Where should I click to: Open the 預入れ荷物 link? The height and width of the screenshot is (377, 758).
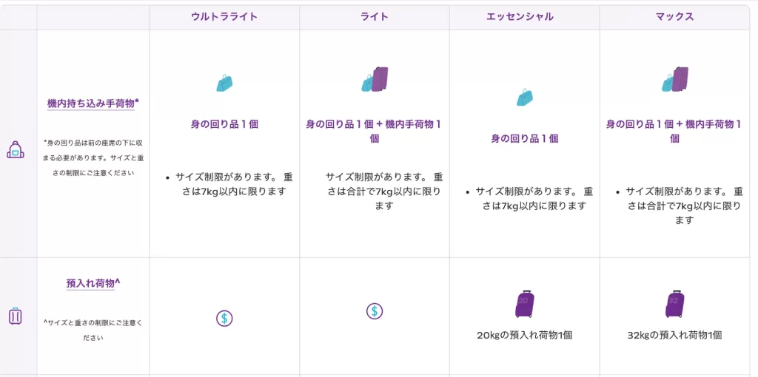click(x=93, y=283)
